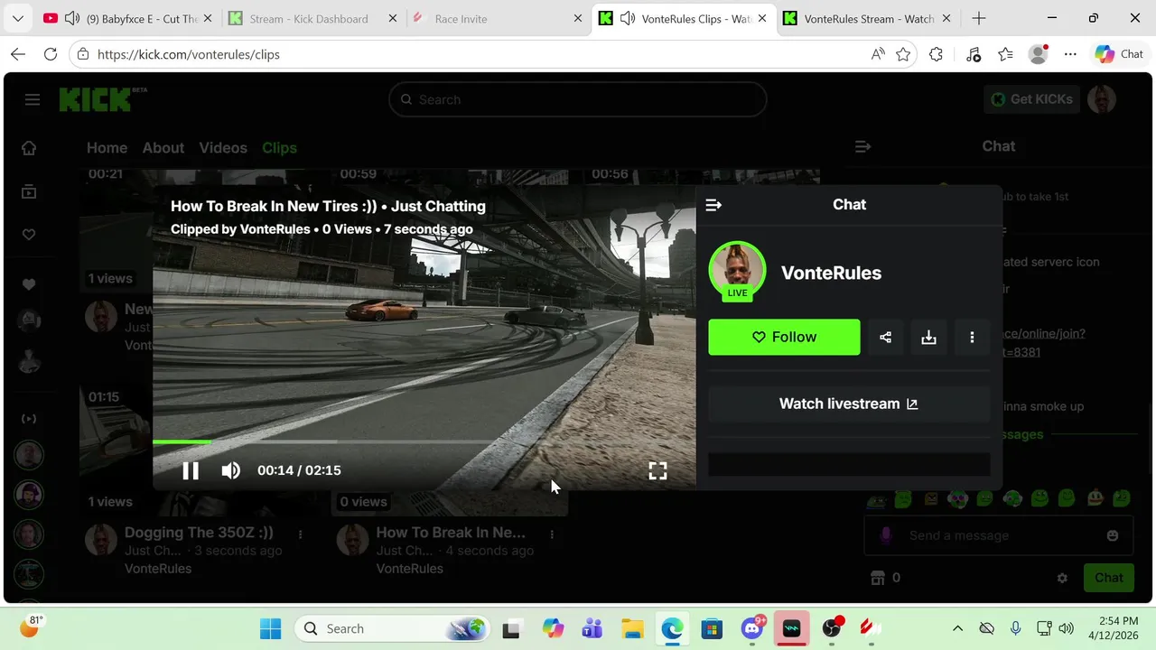Close the VonteRules Stream tab
Viewport: 1156px width, 650px height.
click(x=948, y=18)
